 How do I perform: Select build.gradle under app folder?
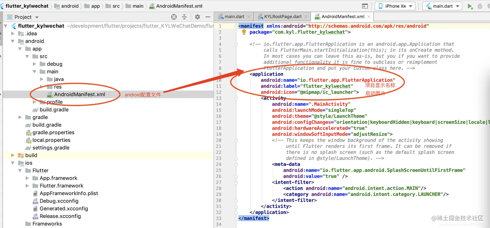(51, 110)
